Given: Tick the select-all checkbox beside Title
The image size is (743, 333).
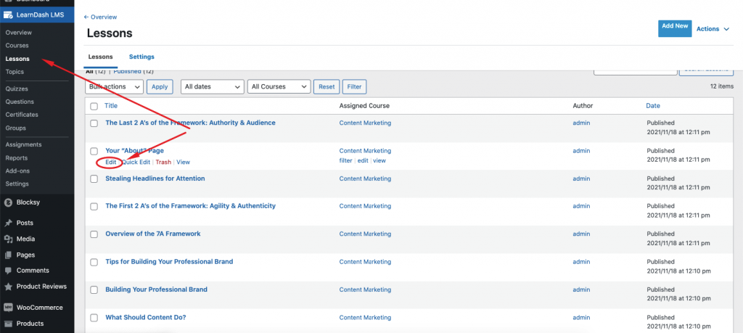Looking at the screenshot, I should 94,106.
